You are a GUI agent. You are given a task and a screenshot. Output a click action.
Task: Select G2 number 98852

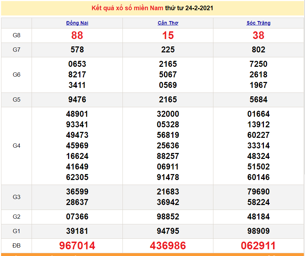pyautogui.click(x=168, y=217)
